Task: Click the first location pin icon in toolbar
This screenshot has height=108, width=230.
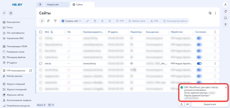Action: [102, 21]
